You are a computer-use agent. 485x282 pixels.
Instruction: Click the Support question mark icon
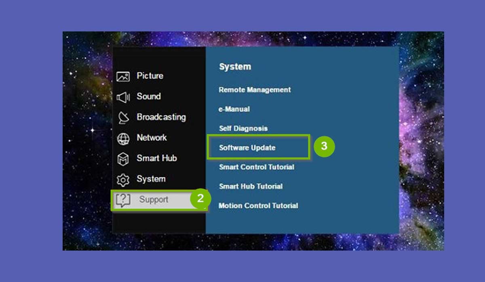coord(123,200)
